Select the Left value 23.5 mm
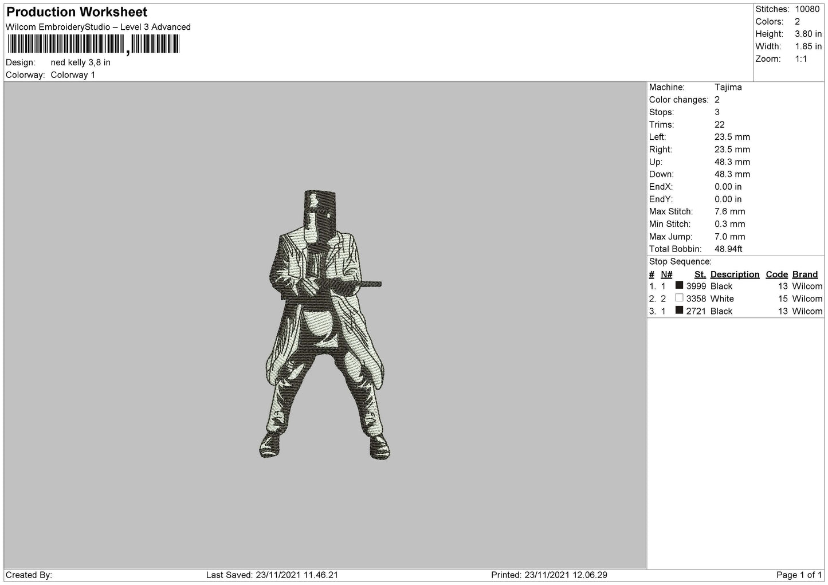828x585 pixels. (732, 137)
